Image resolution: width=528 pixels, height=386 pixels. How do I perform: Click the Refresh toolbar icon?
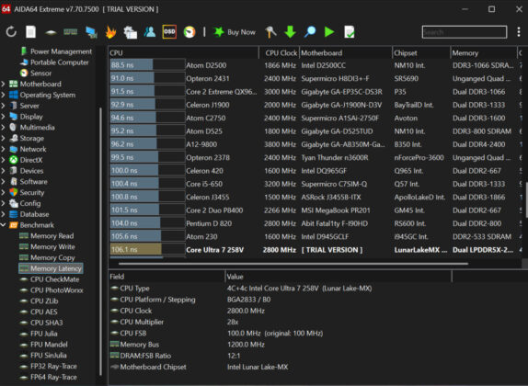[x=11, y=32]
